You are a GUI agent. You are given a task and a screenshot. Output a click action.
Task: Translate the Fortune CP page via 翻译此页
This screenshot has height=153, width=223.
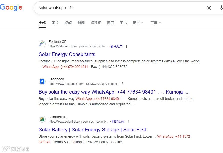(x=116, y=46)
